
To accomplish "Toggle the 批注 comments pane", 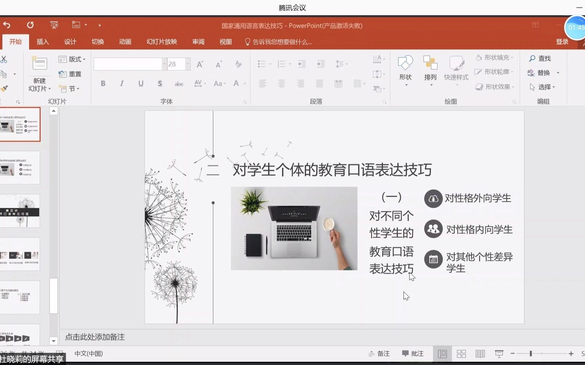I will pos(413,354).
